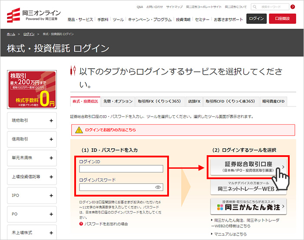This screenshot has width=304, height=240.
Task: Expand the PO sidebar section
Action: [x=32, y=214]
